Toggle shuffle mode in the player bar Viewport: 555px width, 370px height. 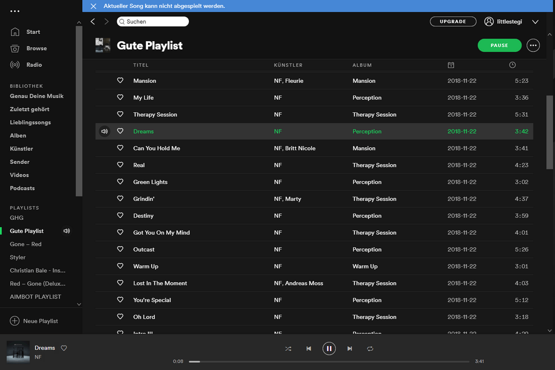click(x=288, y=348)
